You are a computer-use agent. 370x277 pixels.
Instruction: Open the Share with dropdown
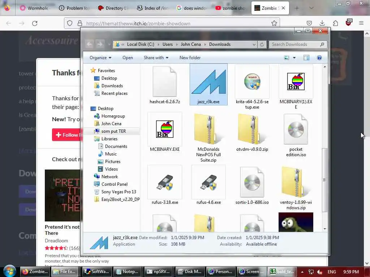pos(156,58)
